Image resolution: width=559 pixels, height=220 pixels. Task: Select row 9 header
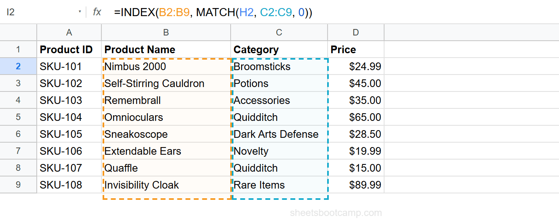[18, 185]
